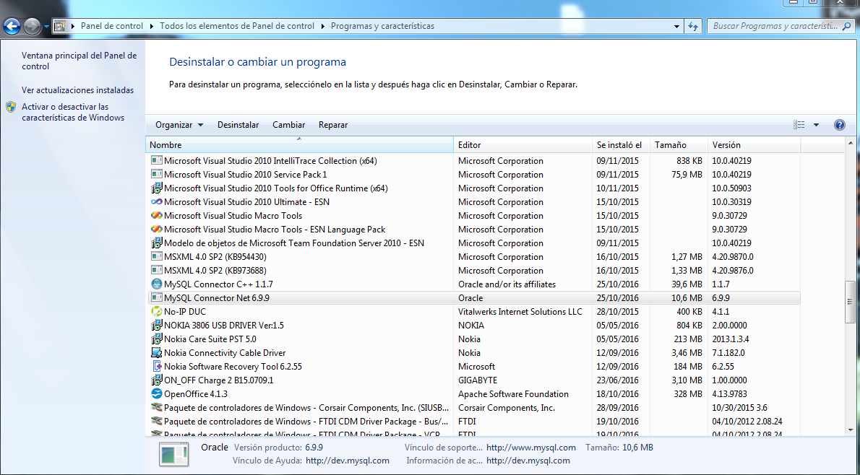Viewport: 860px width, 475px height.
Task: Open http://www.mysql.com support link in details
Action: coord(531,448)
